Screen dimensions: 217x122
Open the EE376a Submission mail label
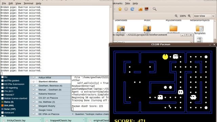pyautogui.click(x=14, y=84)
